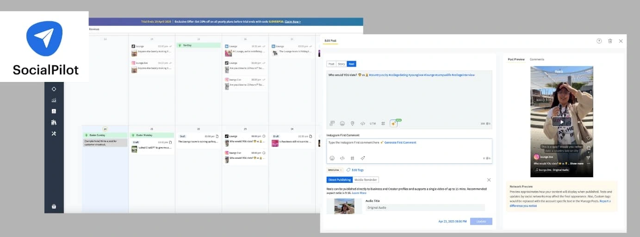640x237 pixels.
Task: Delete the post using the trash icon
Action: (610, 41)
